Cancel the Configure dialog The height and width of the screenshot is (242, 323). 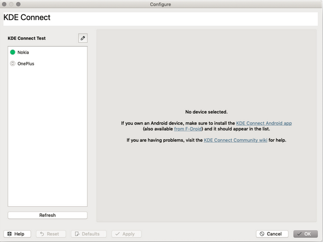tap(272, 234)
